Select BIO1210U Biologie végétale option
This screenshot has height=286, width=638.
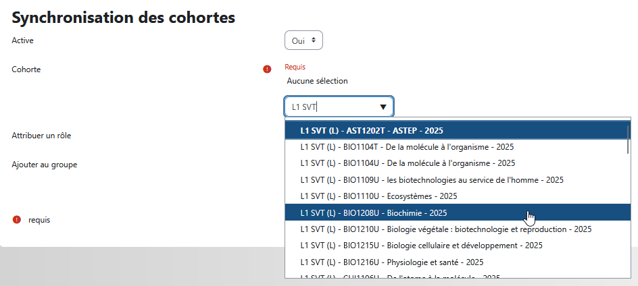(456, 229)
